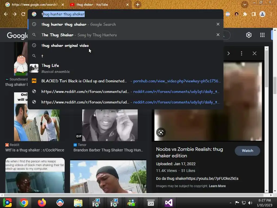Open the Google apps grid
The width and height of the screenshot is (277, 208).
[262, 35]
